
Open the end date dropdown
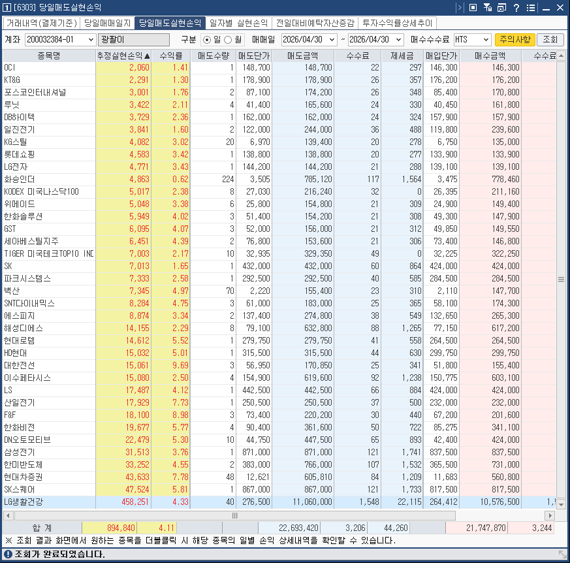coord(398,40)
